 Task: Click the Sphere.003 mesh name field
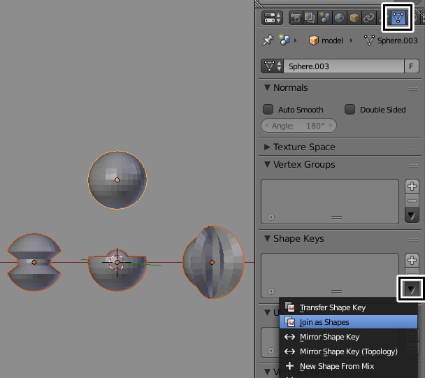click(344, 66)
